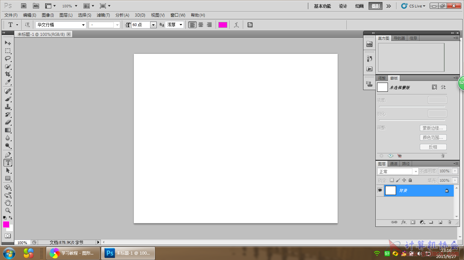The image size is (464, 260).
Task: Select the History Brush tool
Action: point(8,114)
